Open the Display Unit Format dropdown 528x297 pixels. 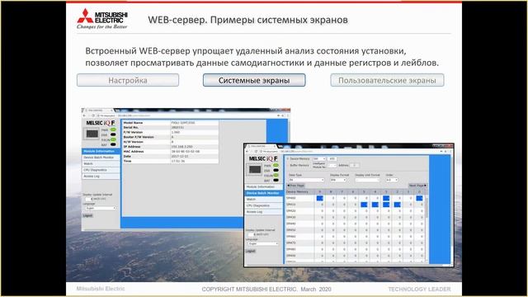coord(367,180)
